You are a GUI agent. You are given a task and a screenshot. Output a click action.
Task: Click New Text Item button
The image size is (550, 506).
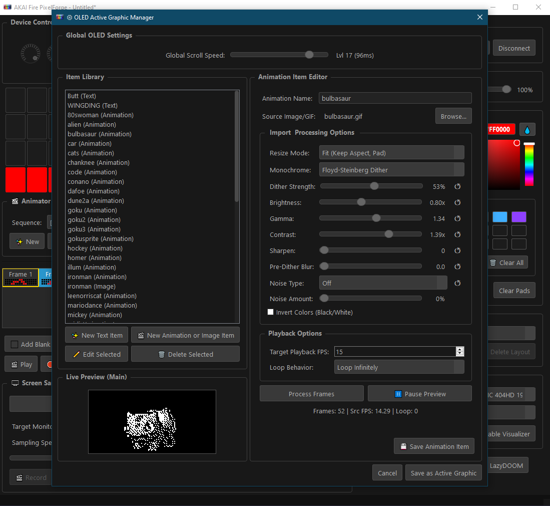pyautogui.click(x=97, y=335)
